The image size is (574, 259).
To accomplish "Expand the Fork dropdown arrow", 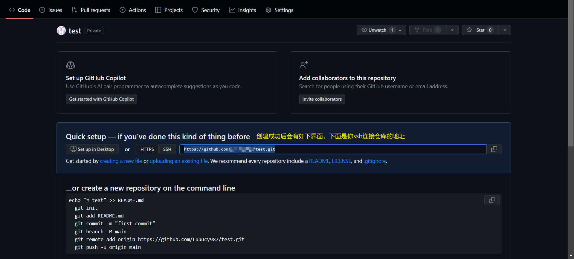I will coord(452,30).
